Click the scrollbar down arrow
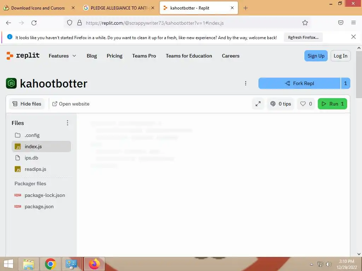The image size is (362, 271). click(x=359, y=254)
